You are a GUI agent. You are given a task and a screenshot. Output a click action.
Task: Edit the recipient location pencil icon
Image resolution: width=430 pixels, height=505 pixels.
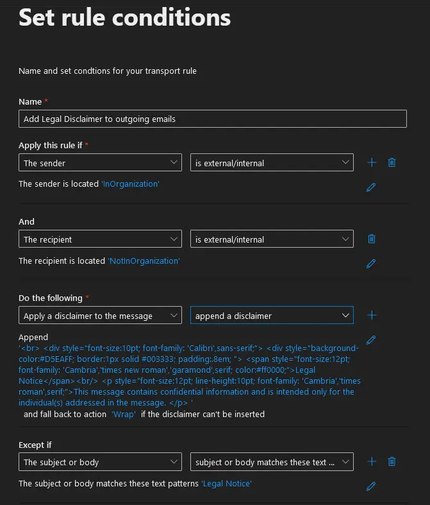click(x=370, y=264)
